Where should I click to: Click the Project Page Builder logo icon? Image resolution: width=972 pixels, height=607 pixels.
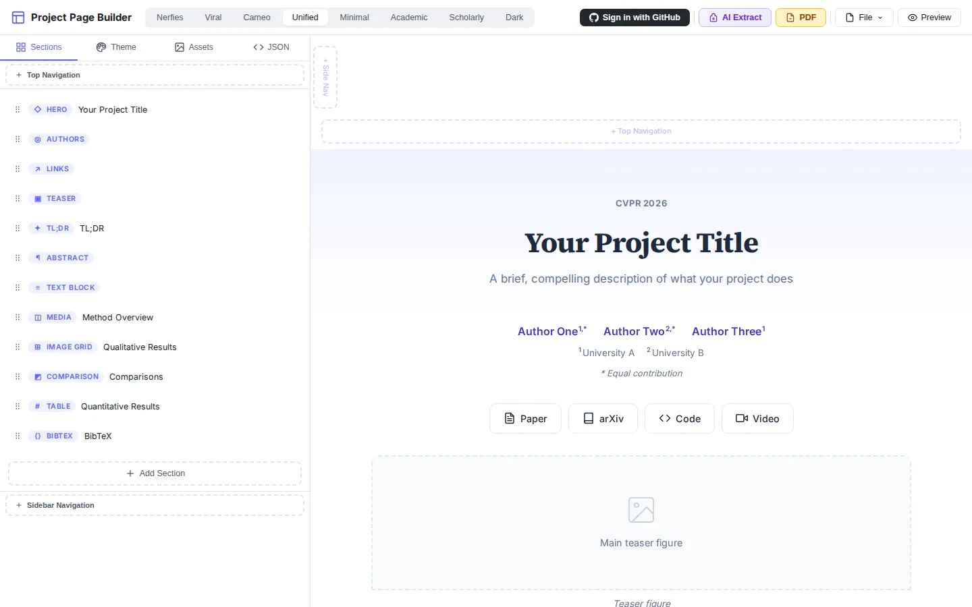(18, 17)
